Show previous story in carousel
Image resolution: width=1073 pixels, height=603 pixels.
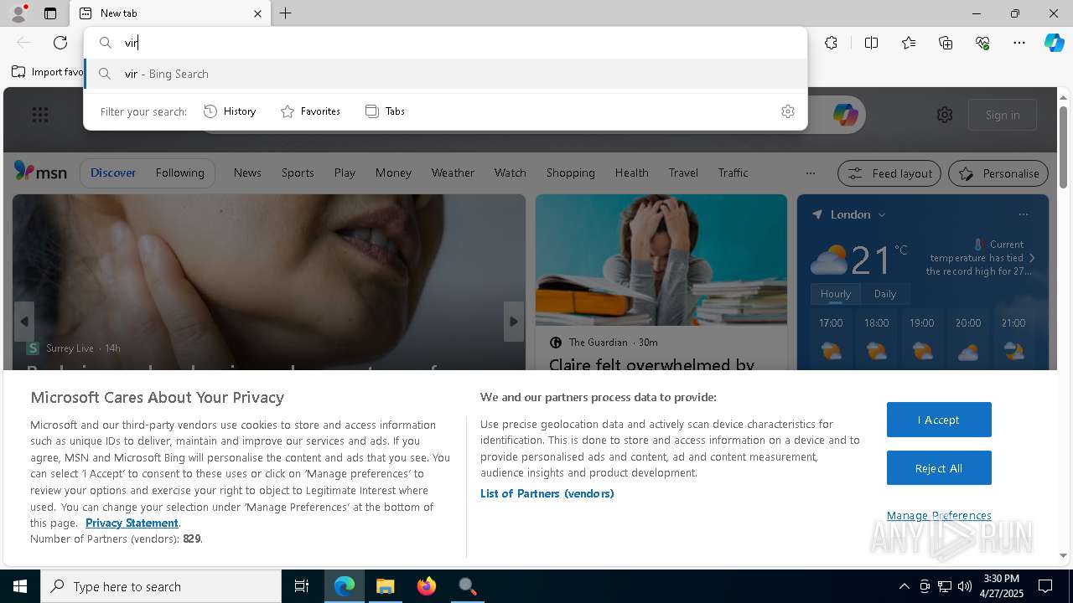(x=24, y=322)
